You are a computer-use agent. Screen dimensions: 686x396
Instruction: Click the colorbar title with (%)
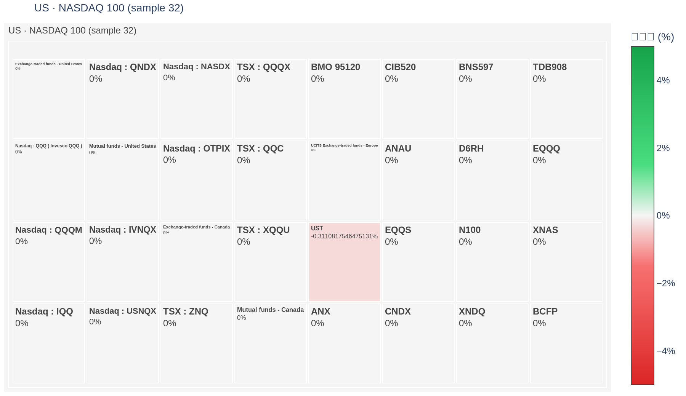[x=653, y=37]
